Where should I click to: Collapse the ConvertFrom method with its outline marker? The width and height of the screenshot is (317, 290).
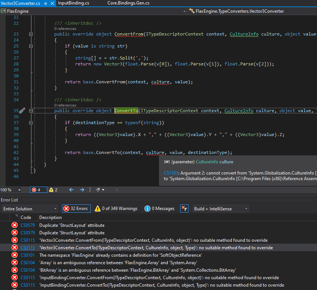pos(30,34)
